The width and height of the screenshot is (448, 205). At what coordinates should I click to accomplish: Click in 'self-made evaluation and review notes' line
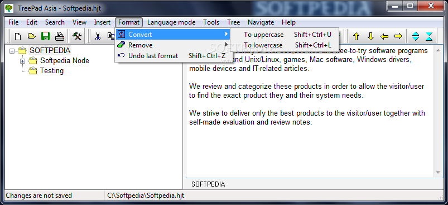pyautogui.click(x=251, y=122)
